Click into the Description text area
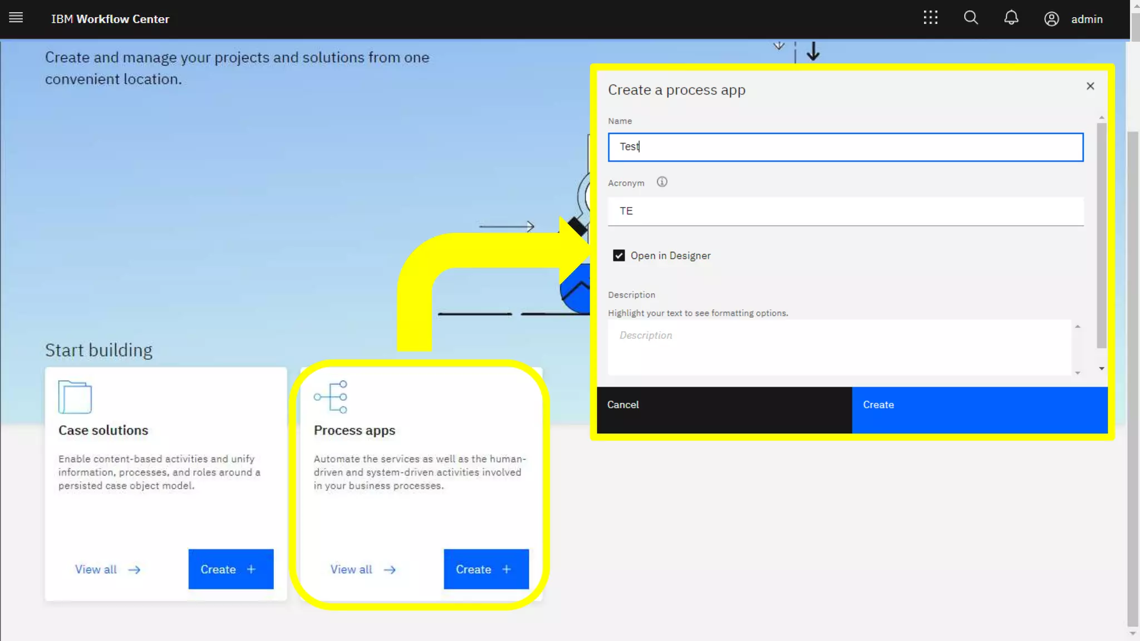Viewport: 1140px width, 641px height. 838,347
